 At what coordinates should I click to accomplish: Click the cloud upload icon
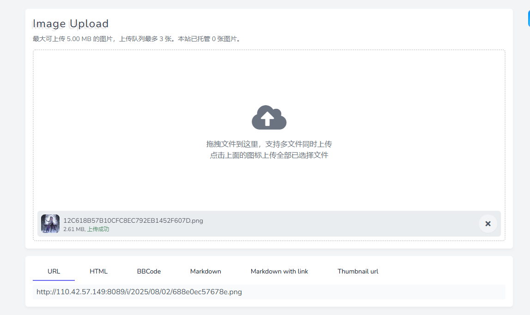click(269, 118)
